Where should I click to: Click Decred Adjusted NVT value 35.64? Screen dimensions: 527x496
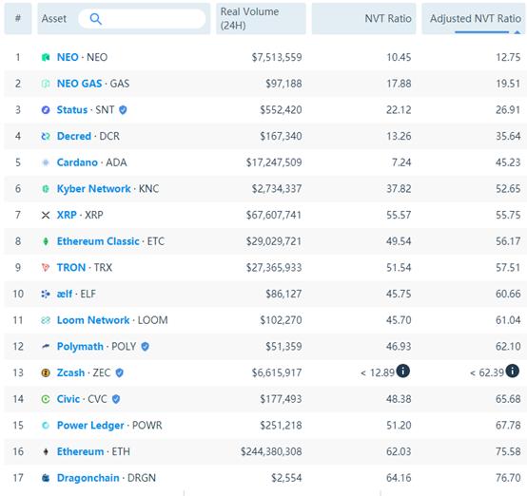coord(508,136)
